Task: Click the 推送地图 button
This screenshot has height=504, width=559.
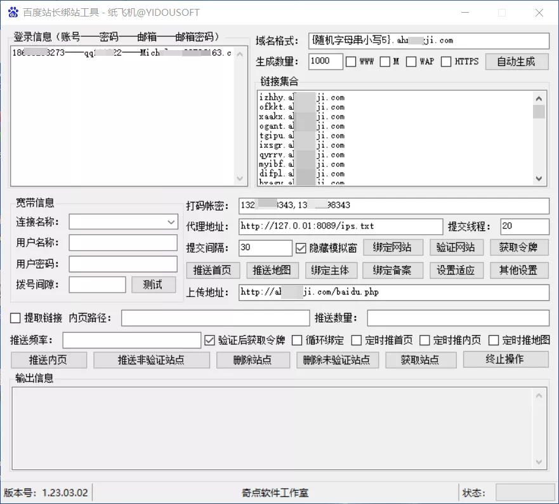Action: (x=272, y=270)
